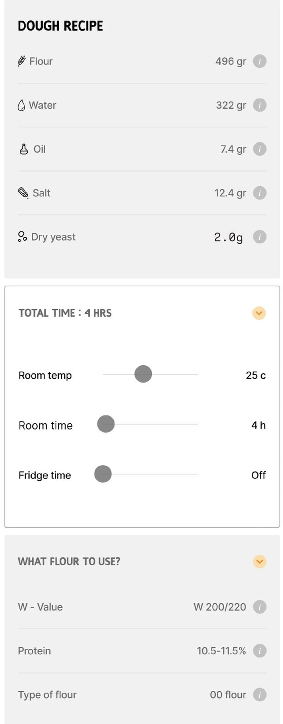Viewport: 283px width, 724px height.
Task: Open the Water amount info icon
Action: [260, 105]
